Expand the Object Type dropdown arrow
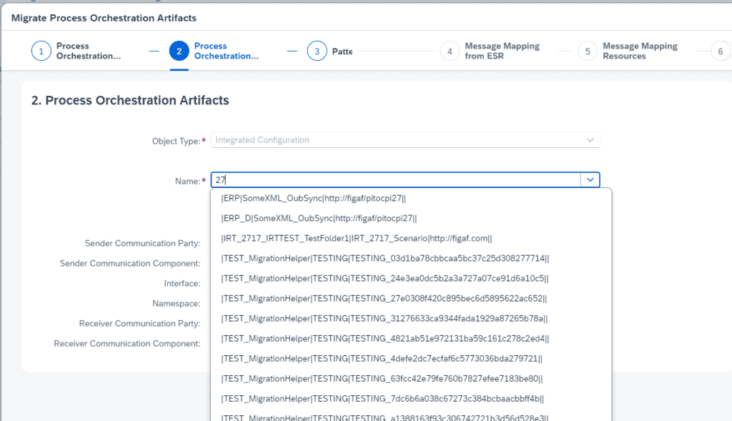Image resolution: width=732 pixels, height=421 pixels. (x=590, y=140)
